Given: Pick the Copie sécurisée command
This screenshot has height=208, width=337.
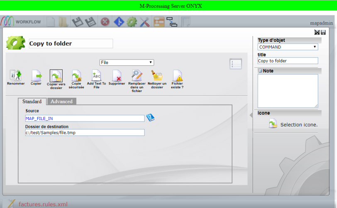Looking at the screenshot, I should [x=76, y=76].
